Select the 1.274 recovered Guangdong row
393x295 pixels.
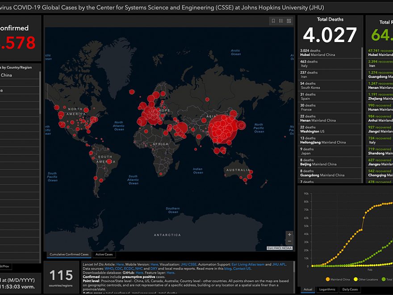pyautogui.click(x=380, y=75)
